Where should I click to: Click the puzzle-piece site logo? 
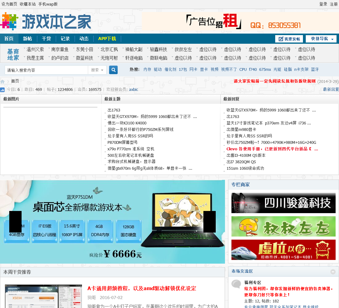click(x=9, y=21)
